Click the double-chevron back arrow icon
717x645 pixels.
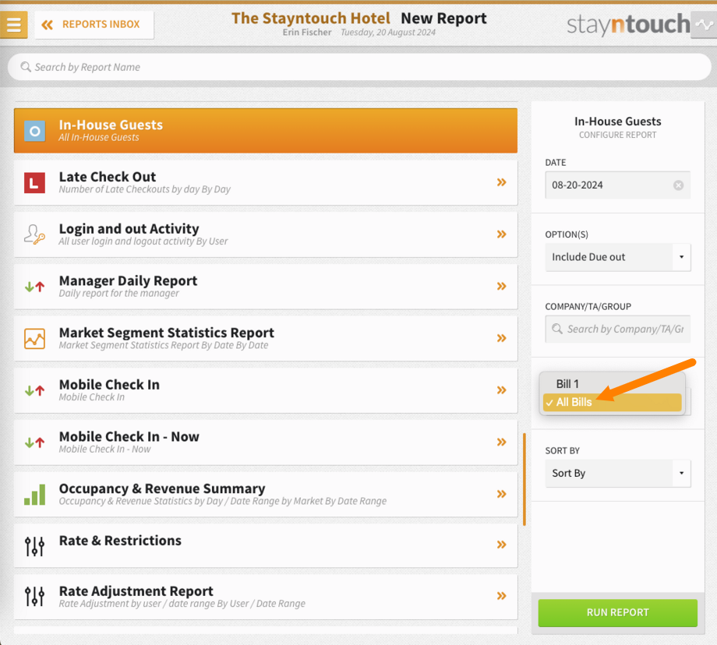(47, 25)
